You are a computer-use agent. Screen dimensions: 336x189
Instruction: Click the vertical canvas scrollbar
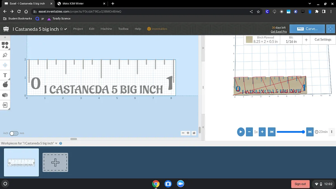coord(200,130)
